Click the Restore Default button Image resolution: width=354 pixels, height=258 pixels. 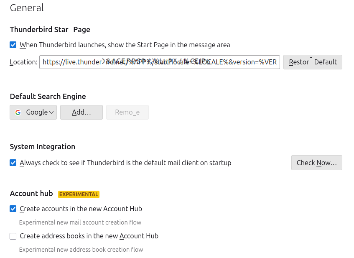point(313,62)
